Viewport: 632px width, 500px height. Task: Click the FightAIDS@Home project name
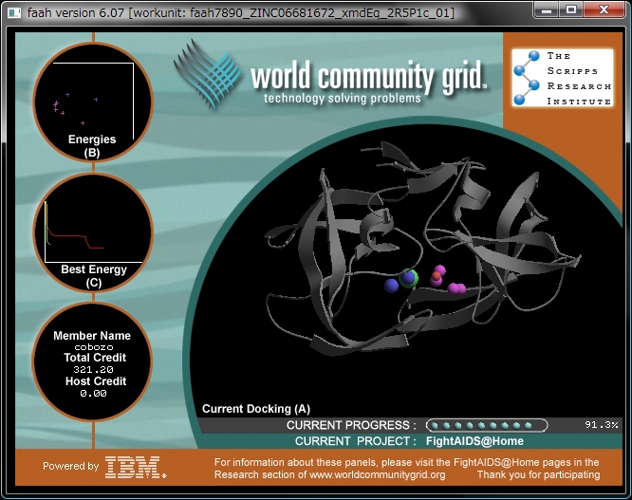[474, 441]
